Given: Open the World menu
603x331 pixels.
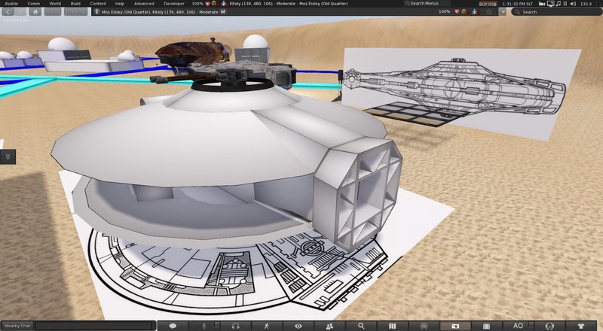Looking at the screenshot, I should 55,4.
